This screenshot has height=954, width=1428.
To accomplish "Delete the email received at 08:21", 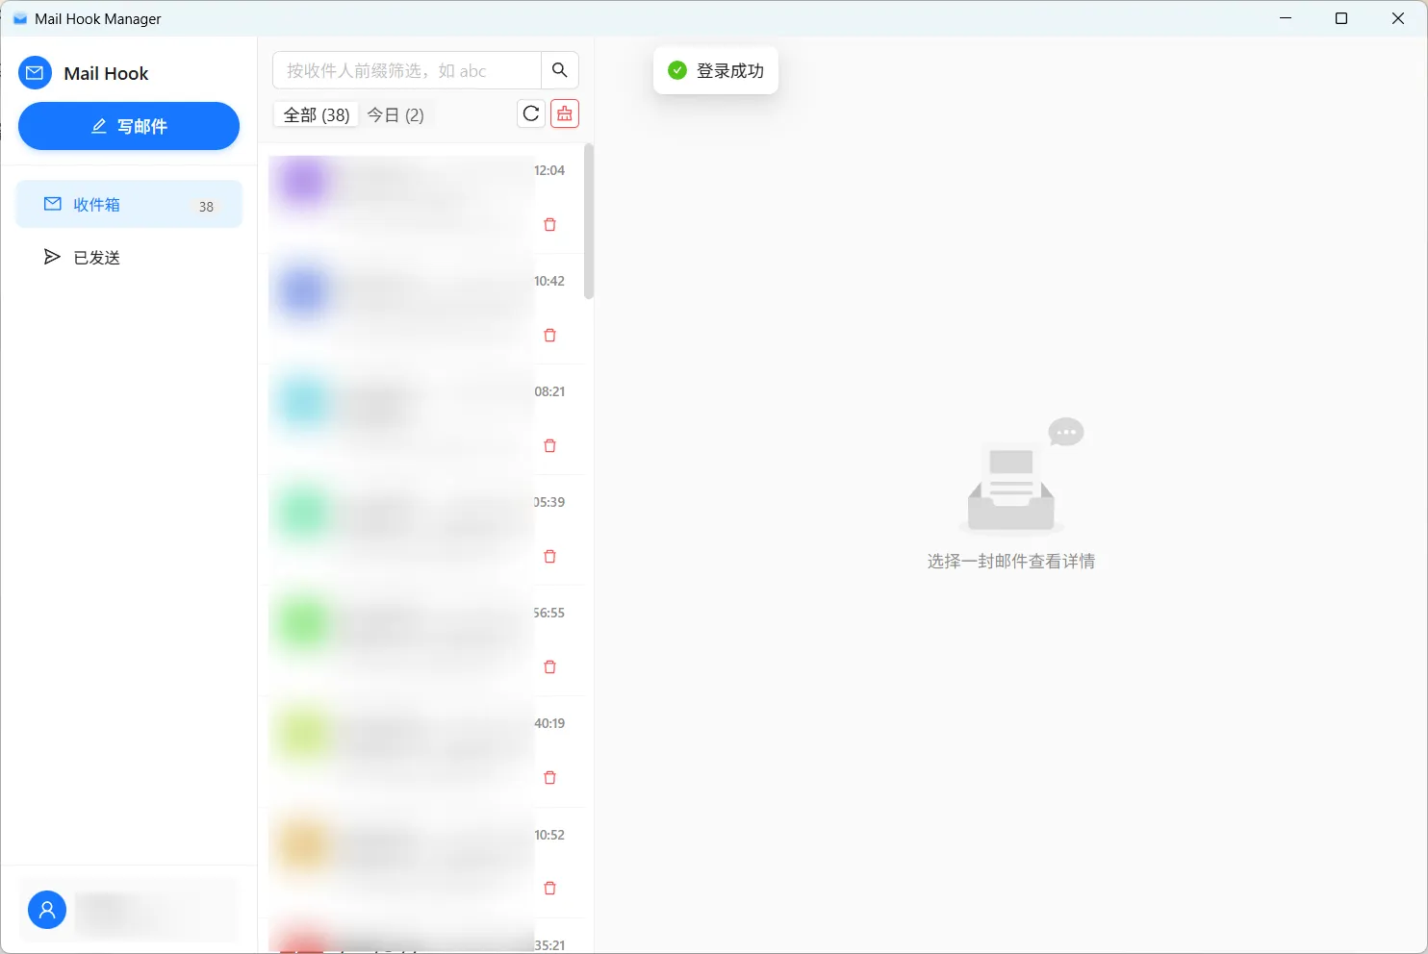I will click(550, 445).
